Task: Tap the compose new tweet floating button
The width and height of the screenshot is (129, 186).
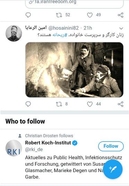Action: pyautogui.click(x=113, y=169)
